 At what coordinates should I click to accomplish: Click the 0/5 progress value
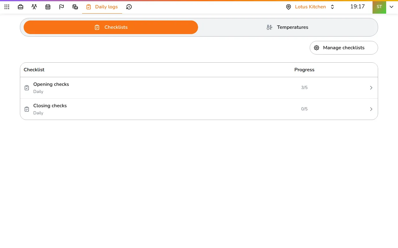pyautogui.click(x=304, y=109)
